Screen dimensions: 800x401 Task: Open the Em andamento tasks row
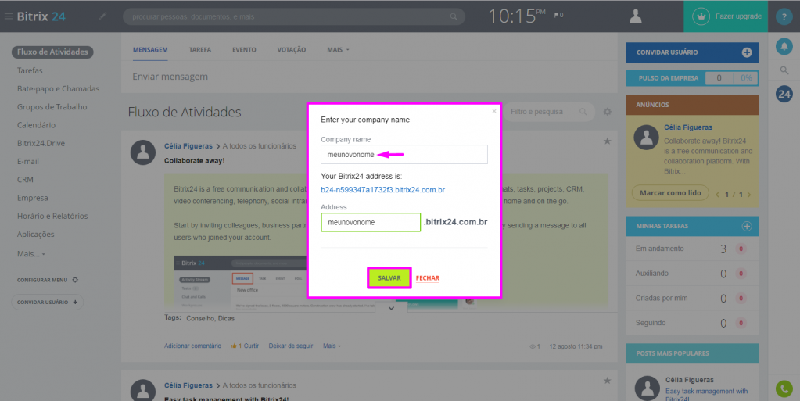(x=692, y=249)
